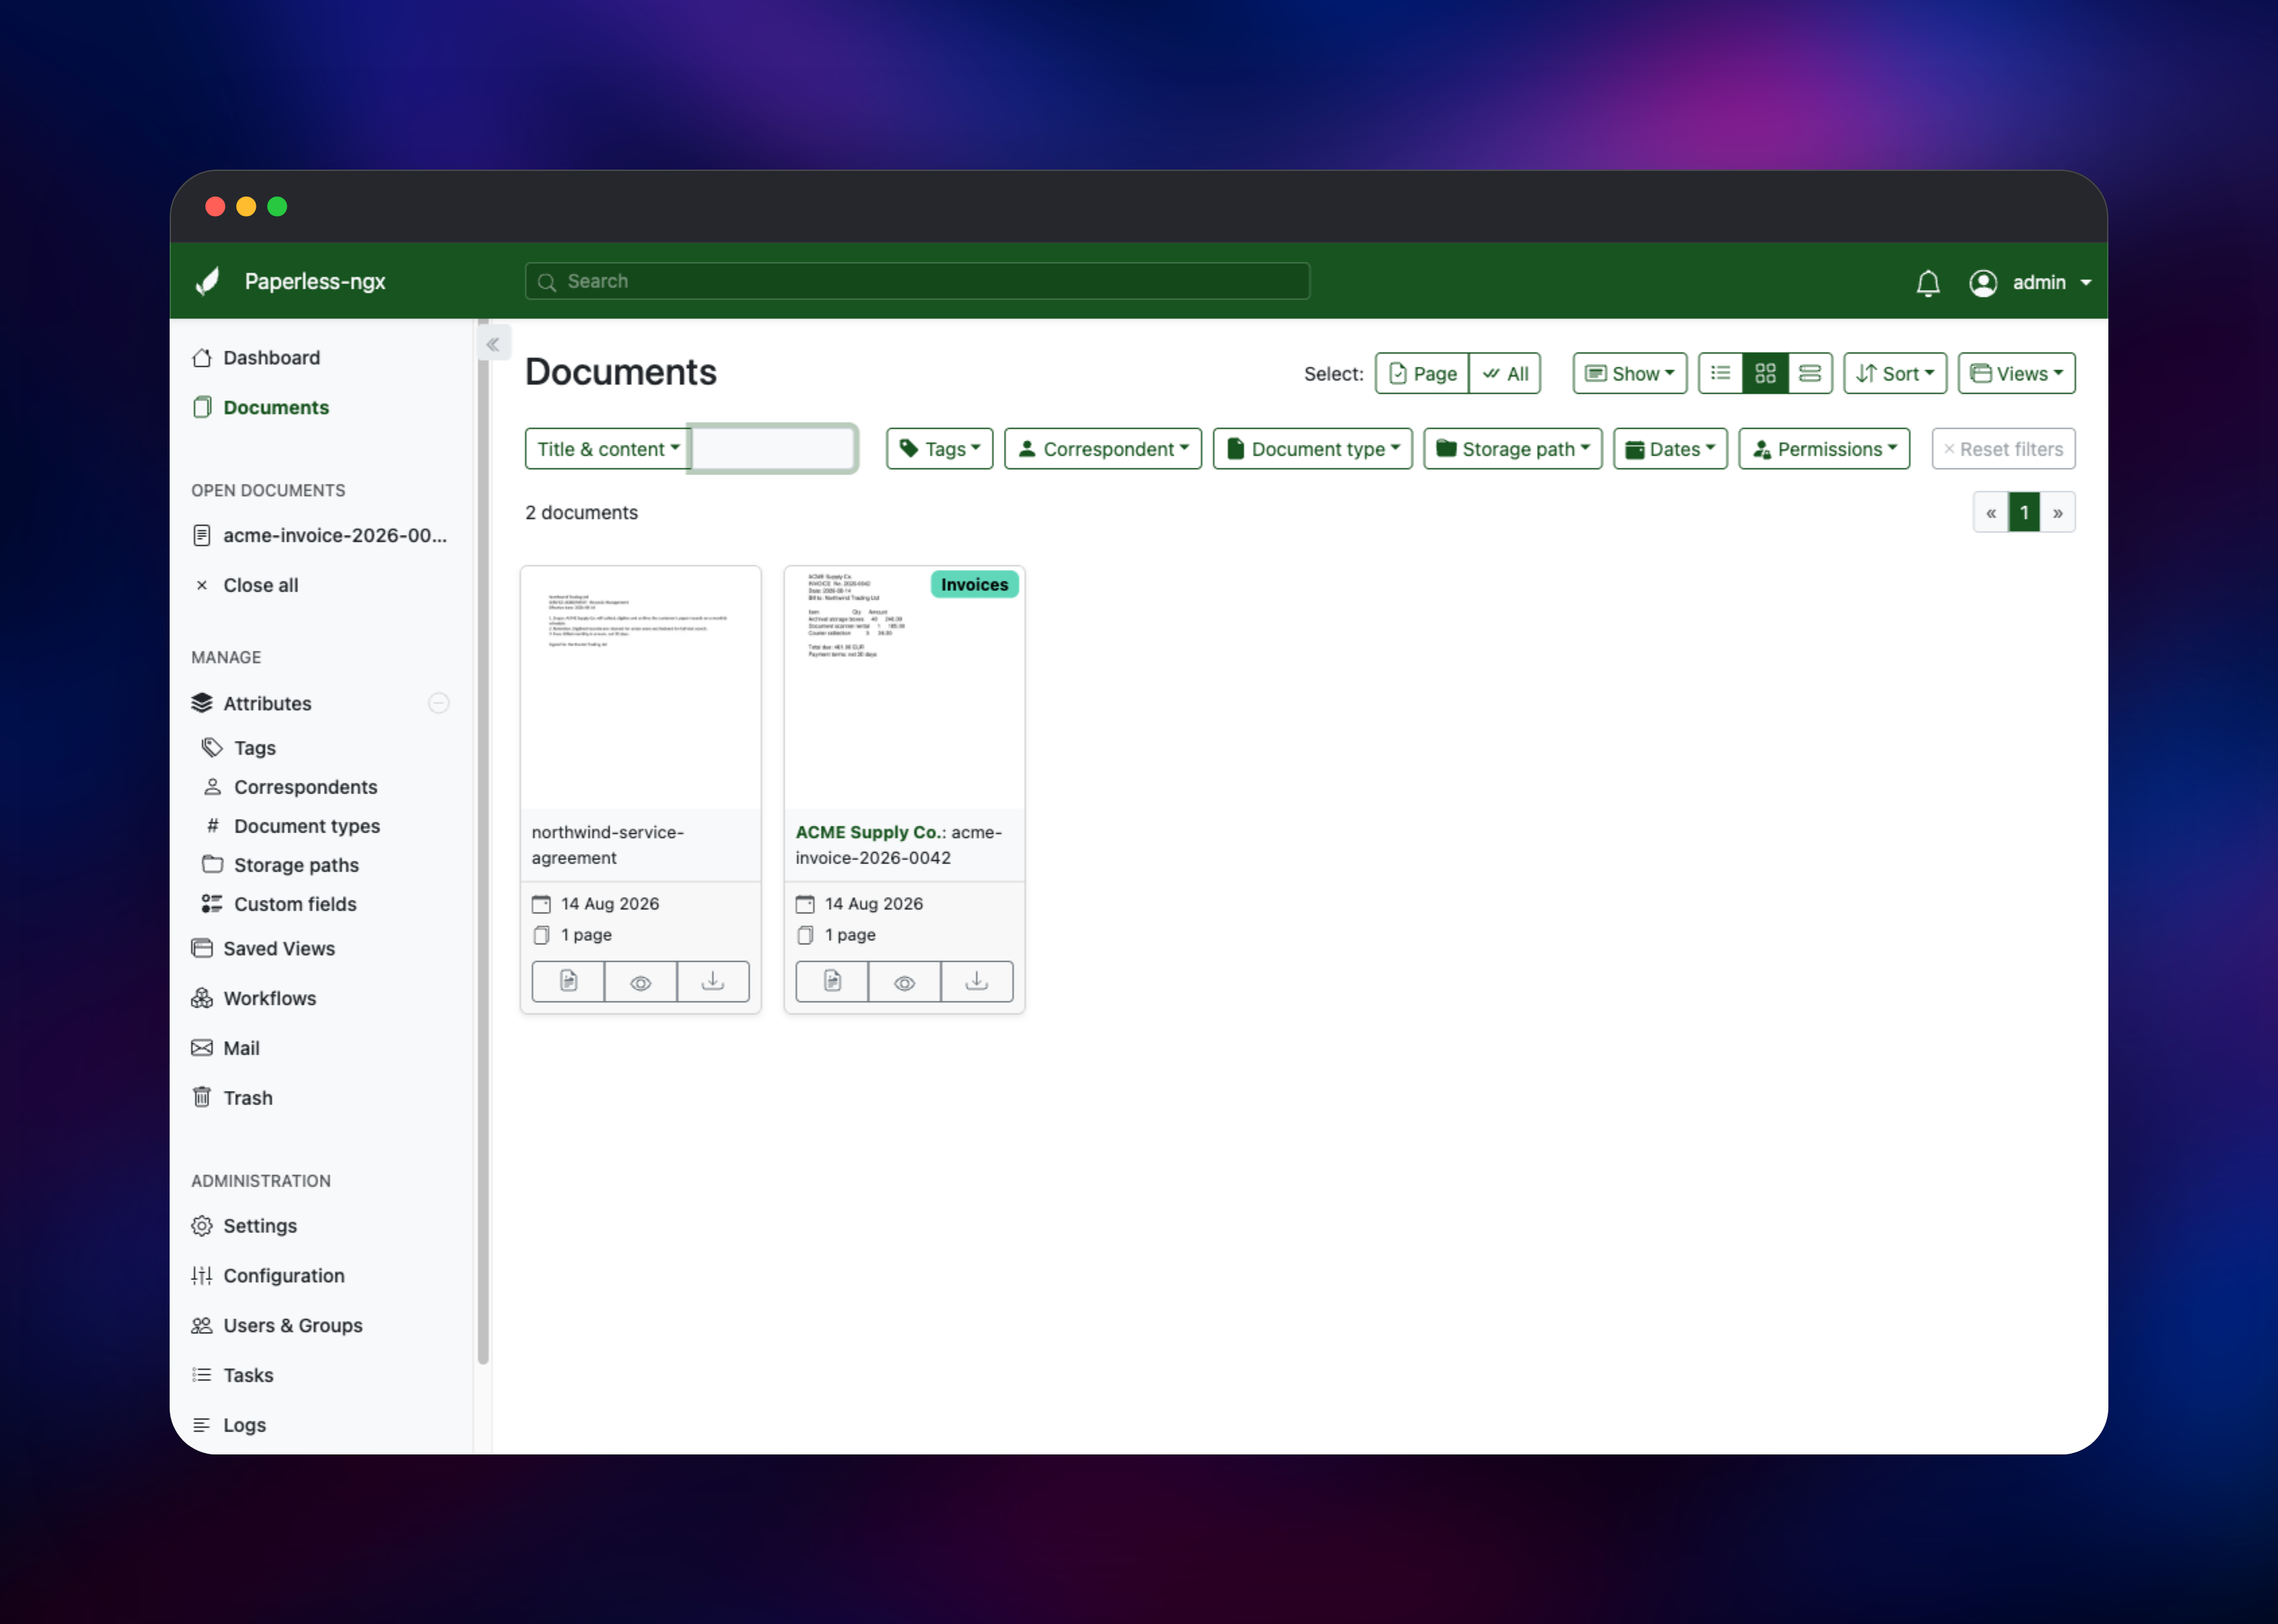This screenshot has height=1624, width=2278.
Task: Click the "2 documents" count text
Action: pos(582,513)
